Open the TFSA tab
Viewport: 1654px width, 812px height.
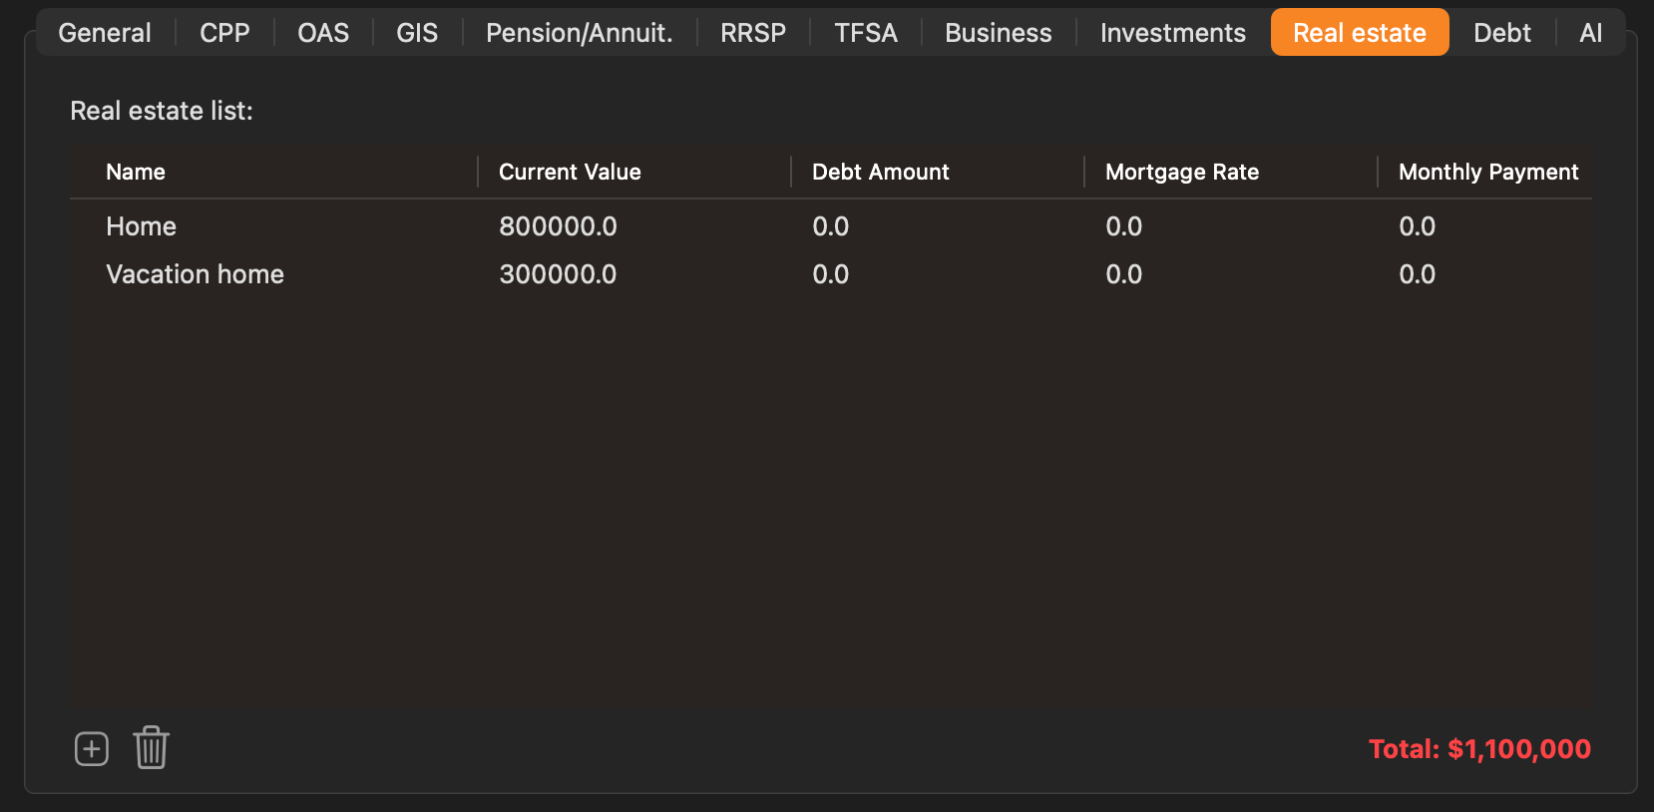[x=866, y=33]
